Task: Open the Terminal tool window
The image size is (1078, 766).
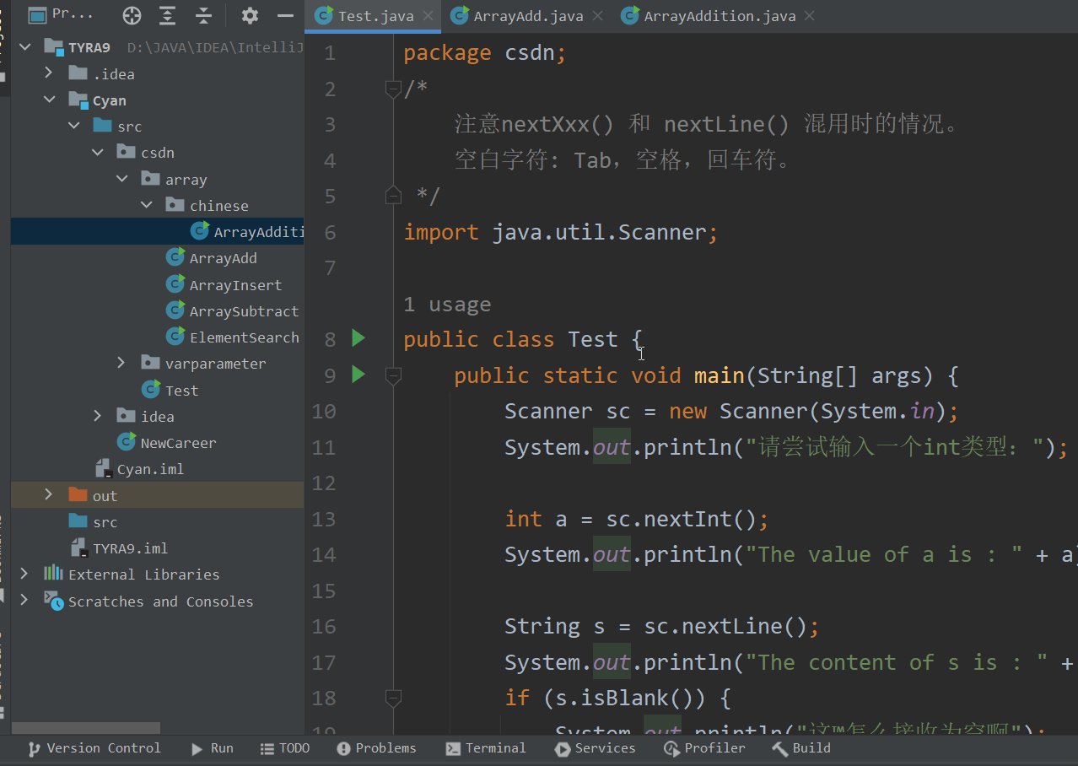Action: 486,747
